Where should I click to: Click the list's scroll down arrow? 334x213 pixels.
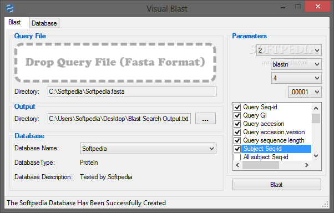pos(316,156)
